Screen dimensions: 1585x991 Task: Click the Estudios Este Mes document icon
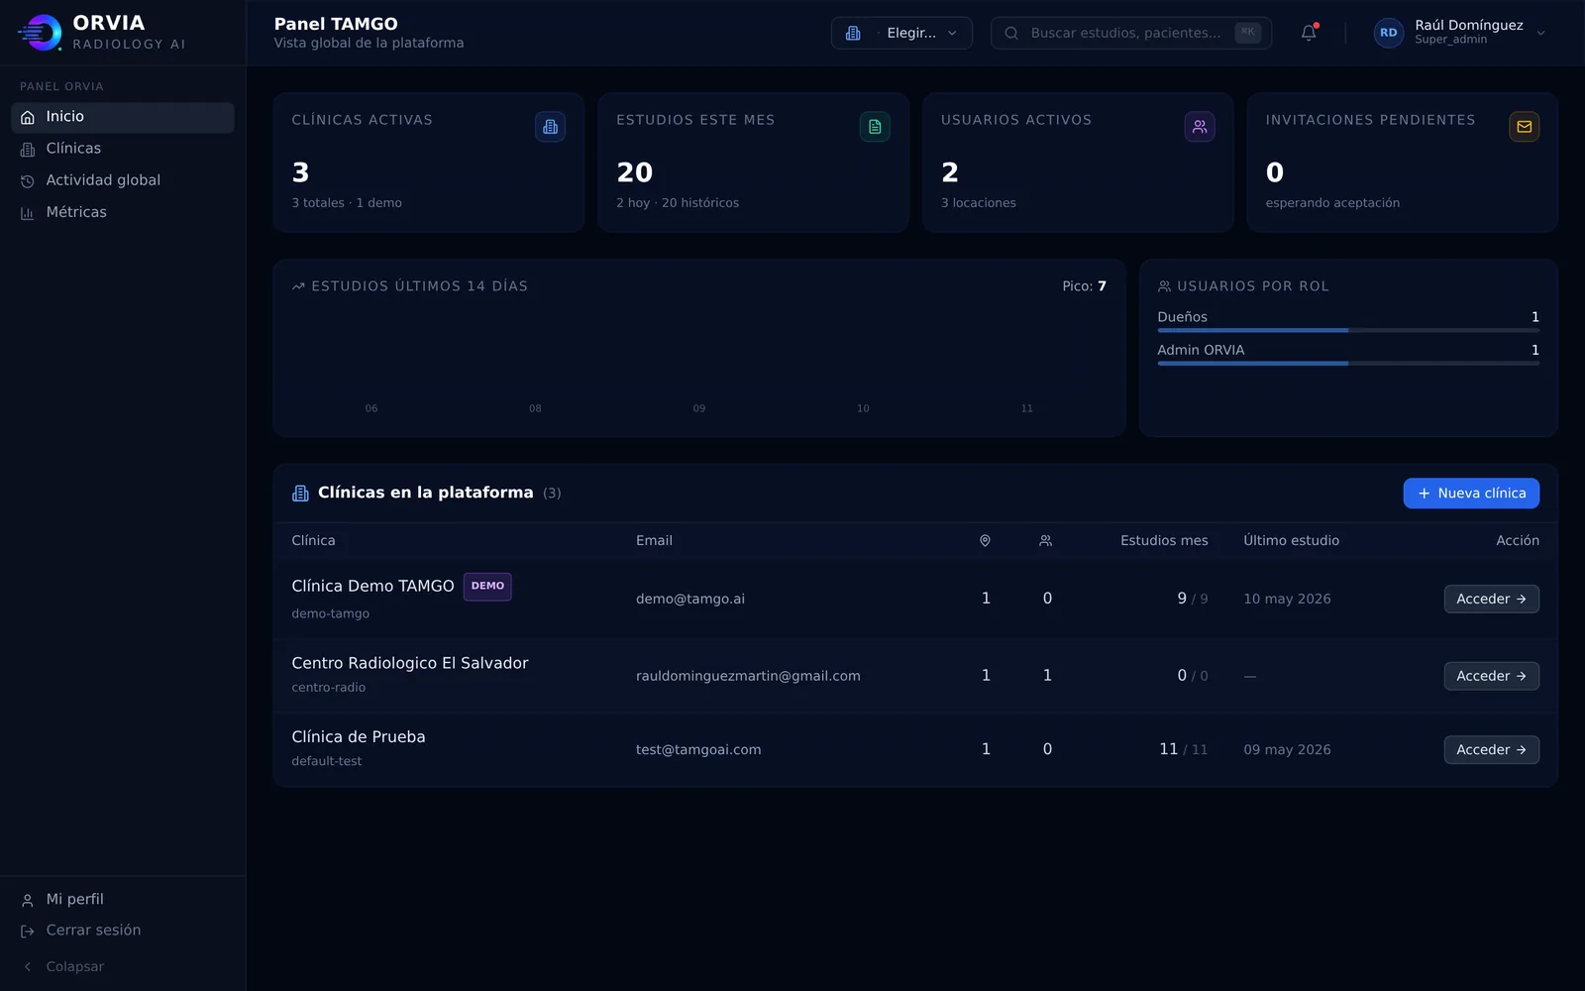tap(875, 127)
